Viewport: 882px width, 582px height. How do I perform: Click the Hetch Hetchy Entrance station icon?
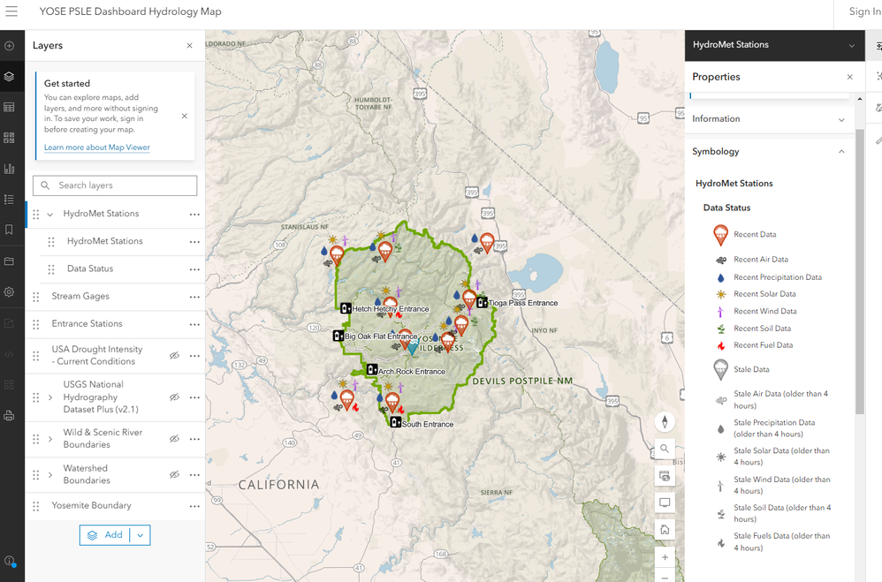(x=346, y=308)
